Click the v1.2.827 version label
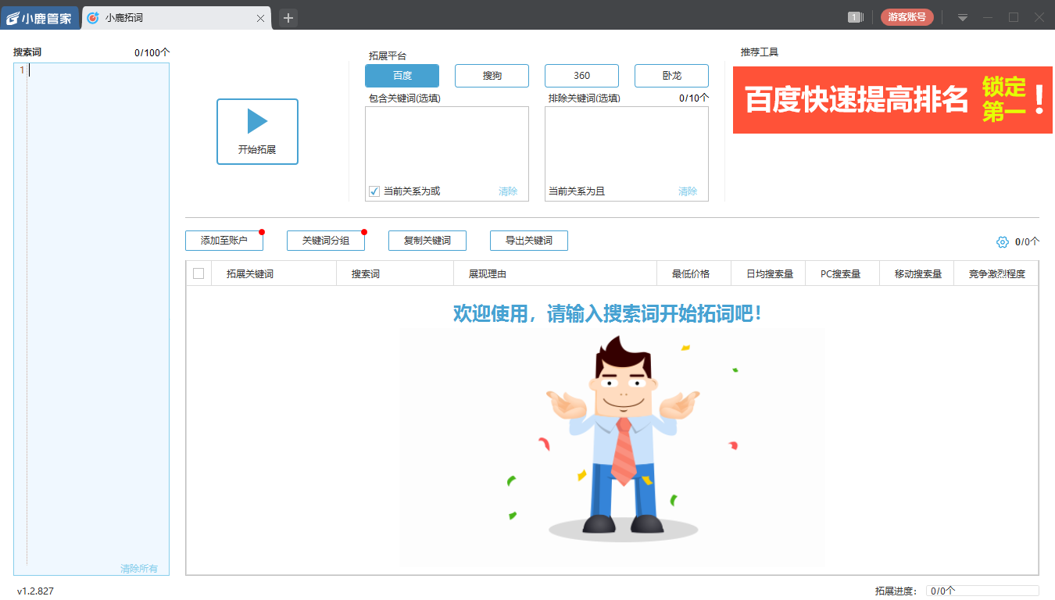The height and width of the screenshot is (600, 1055). (35, 591)
